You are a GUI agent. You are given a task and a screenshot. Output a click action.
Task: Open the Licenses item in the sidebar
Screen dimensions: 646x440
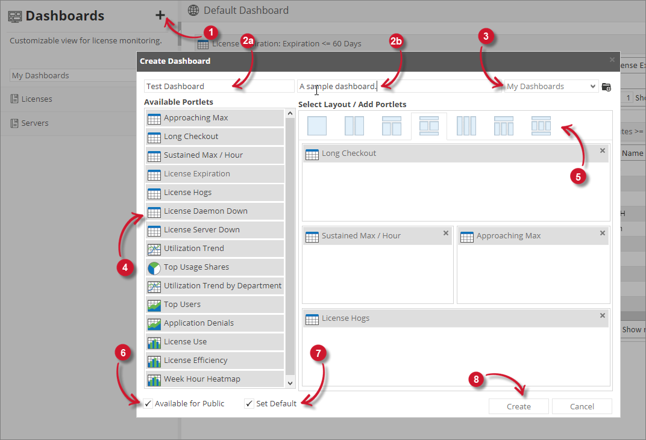coord(36,99)
